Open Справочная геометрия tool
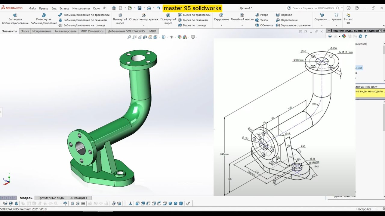 pos(322,17)
